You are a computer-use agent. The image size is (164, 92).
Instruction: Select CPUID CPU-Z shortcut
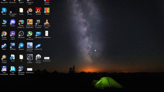point(13,36)
